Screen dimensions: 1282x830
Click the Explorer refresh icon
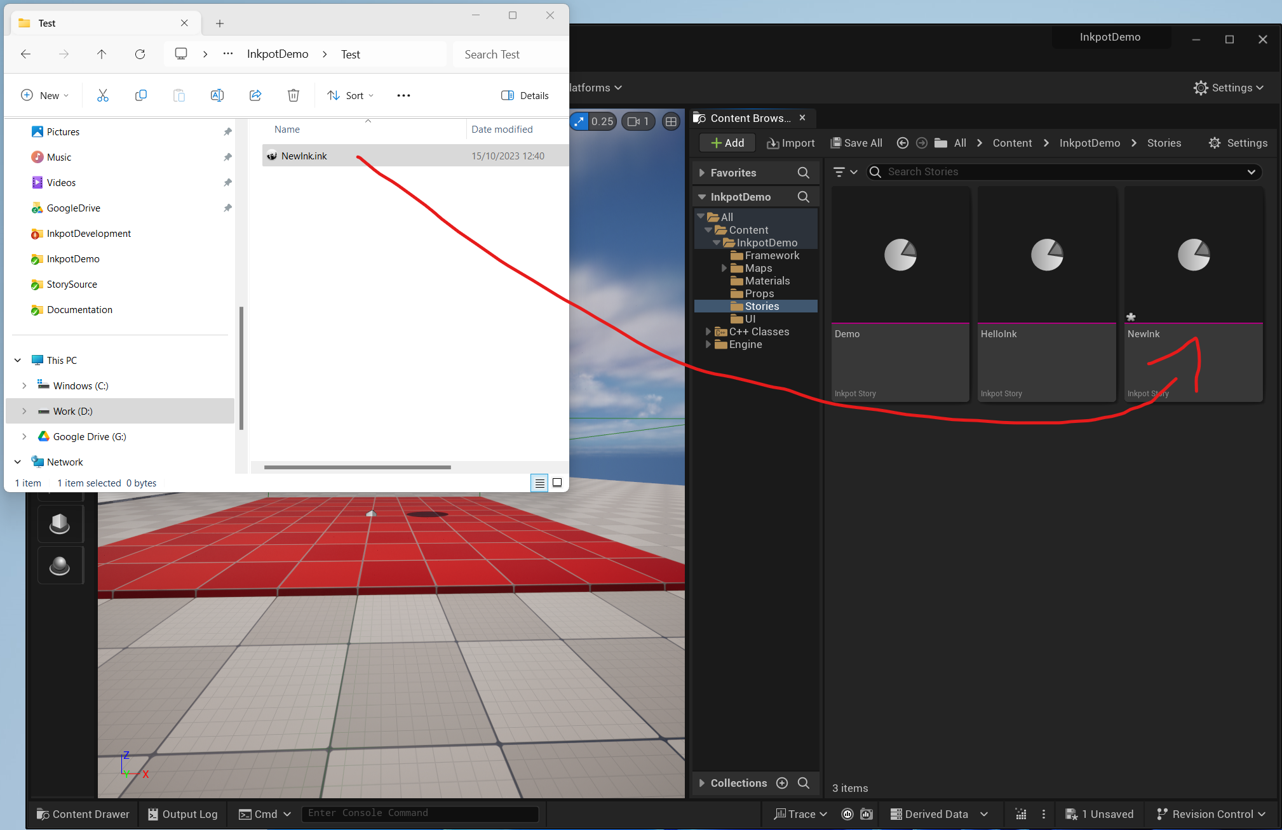(x=140, y=54)
